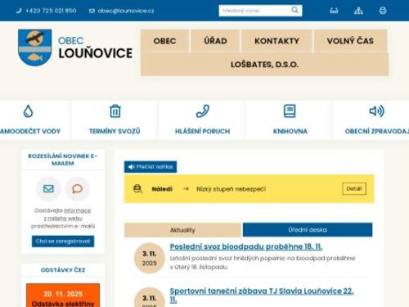Open the VOLNÝ ČAS menu item
409x307 pixels.
point(350,41)
